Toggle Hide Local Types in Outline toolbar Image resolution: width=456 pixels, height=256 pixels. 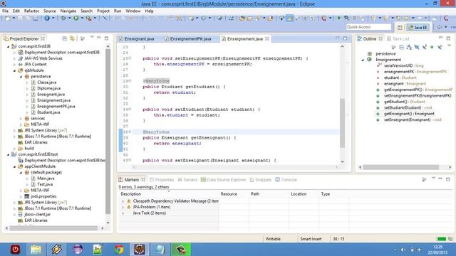440,47
